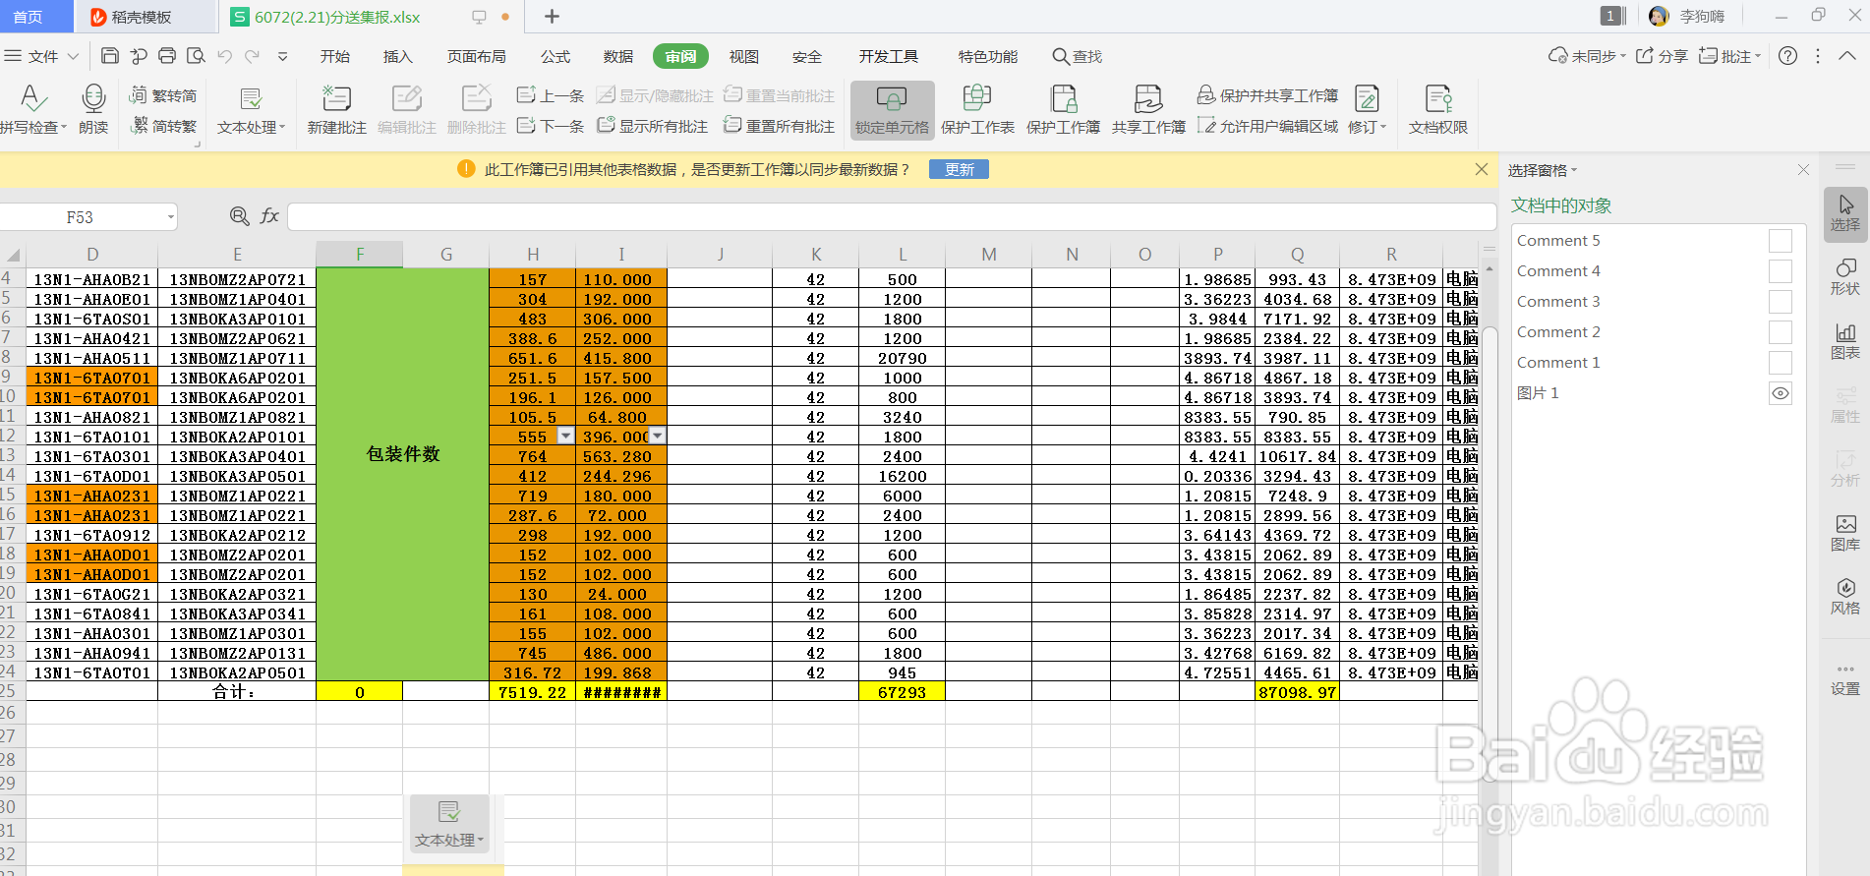Switch to 开发工具 ribbon tab
The height and width of the screenshot is (876, 1870).
tap(889, 56)
